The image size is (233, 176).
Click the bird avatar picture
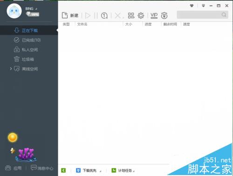pos(14,11)
